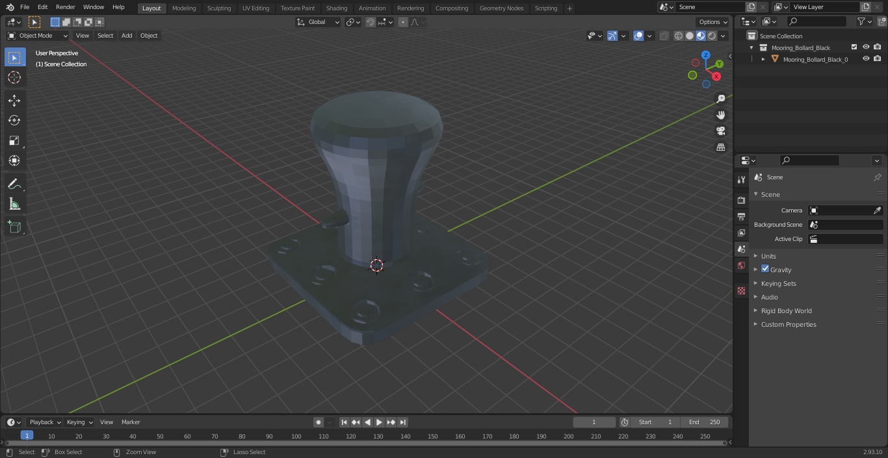Activate the Scale tool
888x458 pixels.
pos(14,140)
